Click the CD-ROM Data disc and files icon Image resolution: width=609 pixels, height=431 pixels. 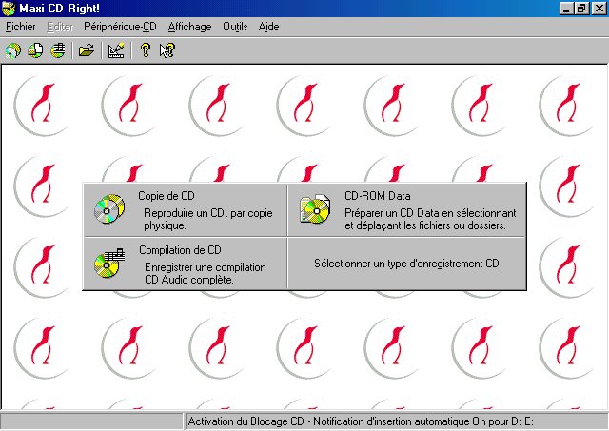tap(315, 209)
